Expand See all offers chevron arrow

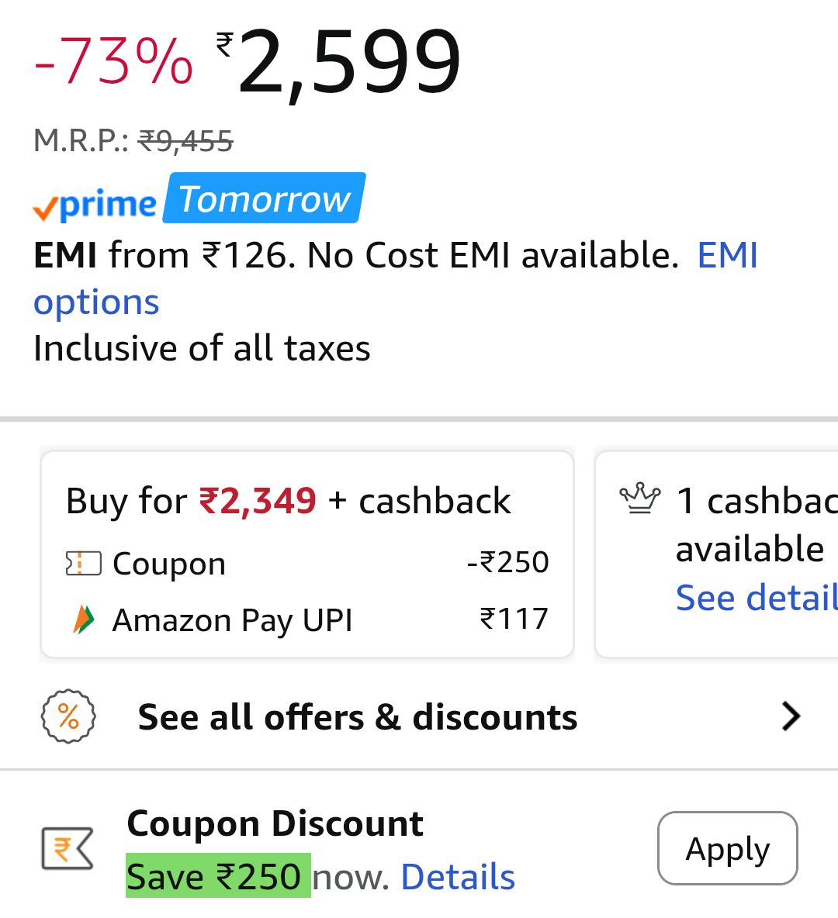[791, 716]
